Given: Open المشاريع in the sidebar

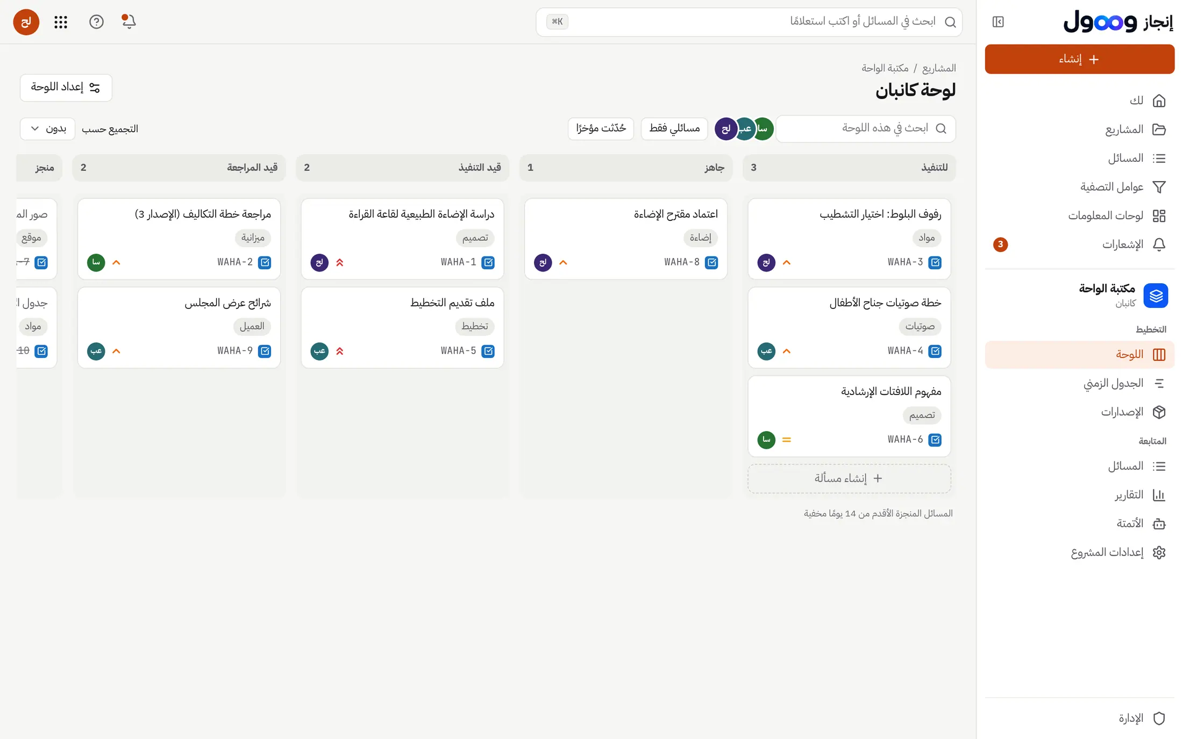Looking at the screenshot, I should click(x=1080, y=130).
